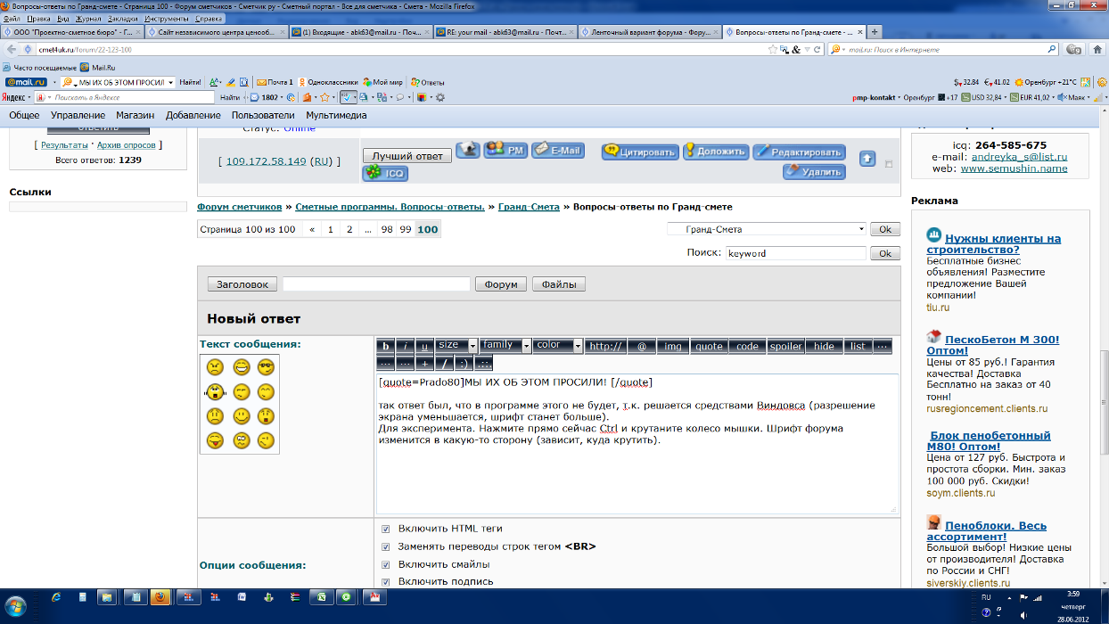Click the '/' editor toolbar button

click(x=445, y=363)
